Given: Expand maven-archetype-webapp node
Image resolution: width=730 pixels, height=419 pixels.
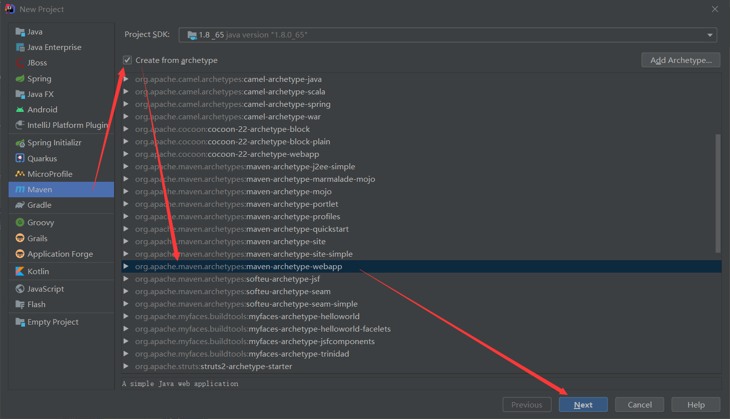Looking at the screenshot, I should click(x=126, y=266).
